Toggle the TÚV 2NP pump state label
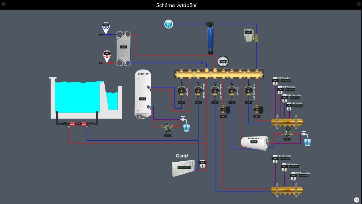Screen dimensions: 362x204 coord(232,102)
